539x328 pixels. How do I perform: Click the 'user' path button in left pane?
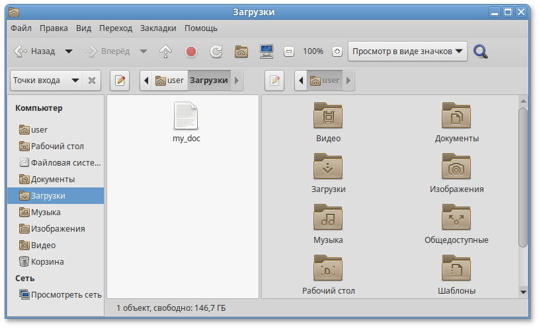pos(169,81)
